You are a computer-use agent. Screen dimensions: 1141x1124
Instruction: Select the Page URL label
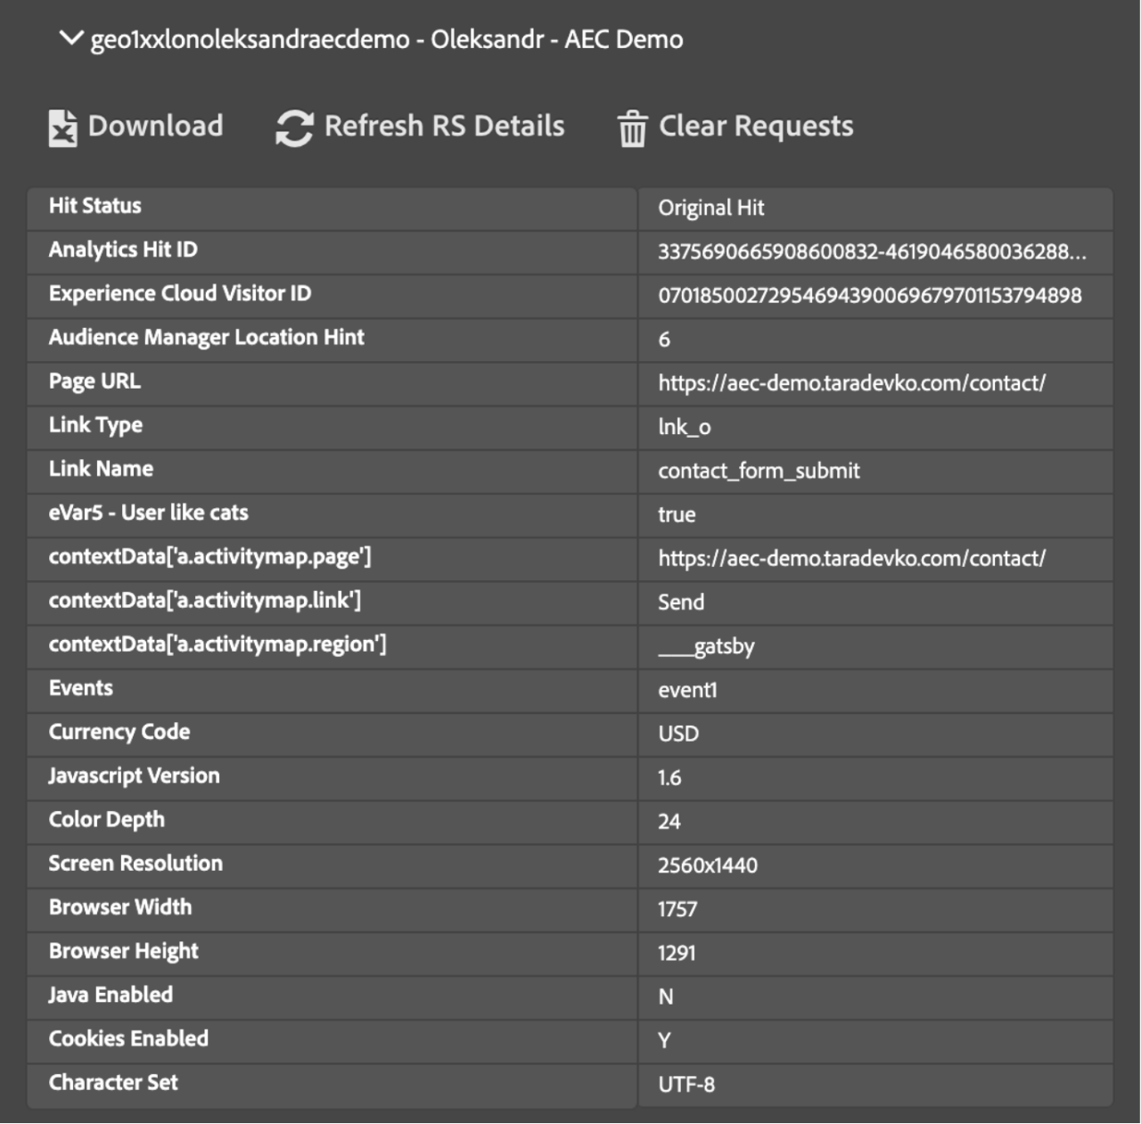[x=94, y=381]
